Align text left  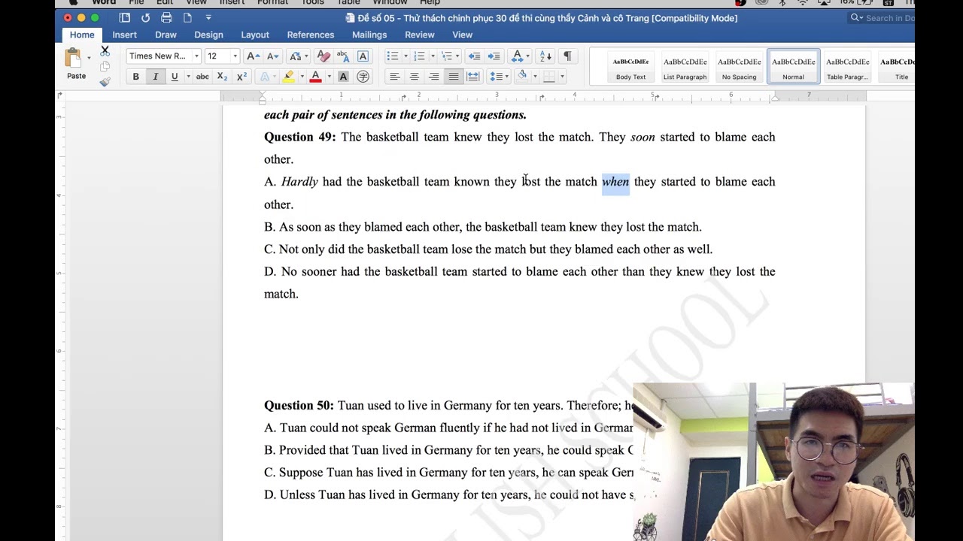point(394,77)
